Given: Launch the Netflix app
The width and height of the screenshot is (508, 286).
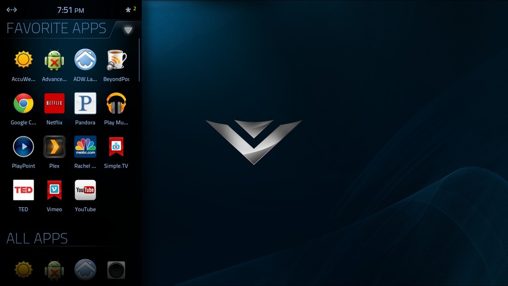Looking at the screenshot, I should pos(54,104).
